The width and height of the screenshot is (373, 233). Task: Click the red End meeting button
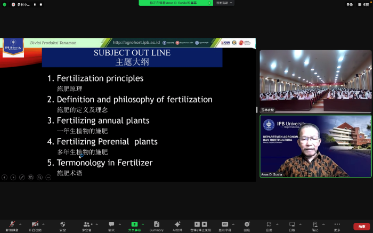pos(361,226)
